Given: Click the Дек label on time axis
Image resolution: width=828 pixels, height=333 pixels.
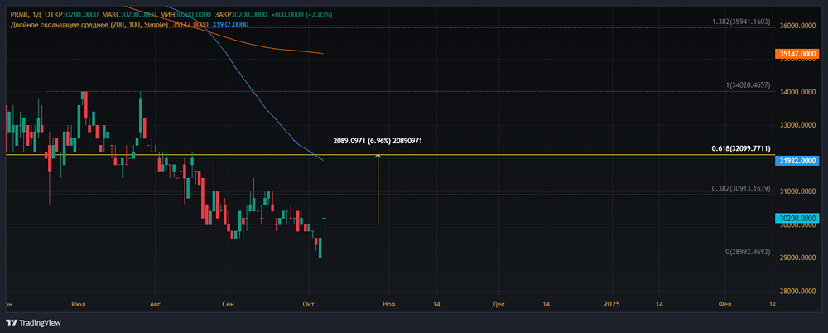Looking at the screenshot, I should (498, 305).
